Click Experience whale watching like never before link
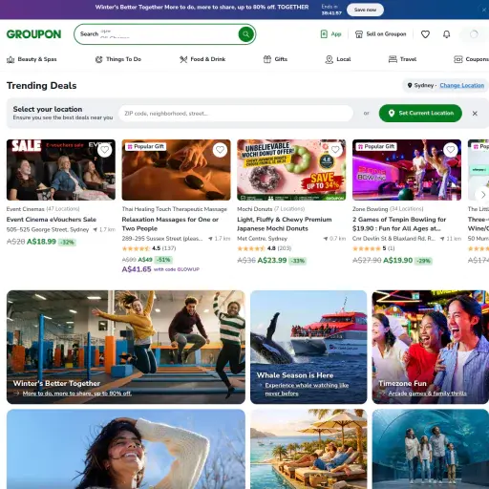The width and height of the screenshot is (489, 489). [307, 390]
